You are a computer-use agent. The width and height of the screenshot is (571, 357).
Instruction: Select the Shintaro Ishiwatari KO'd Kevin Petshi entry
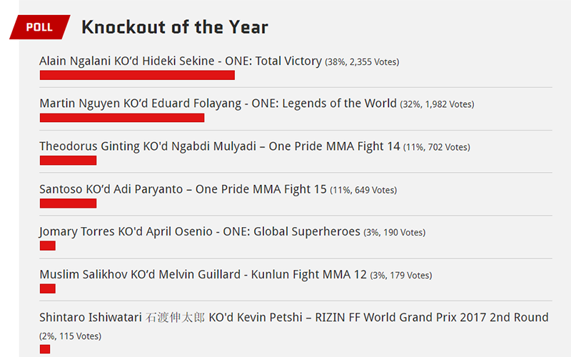point(294,317)
